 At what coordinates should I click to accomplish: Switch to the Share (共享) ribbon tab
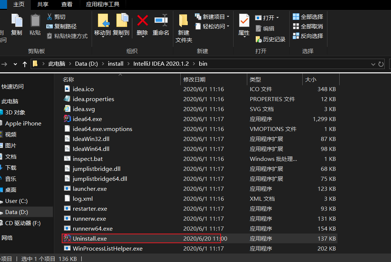click(x=42, y=4)
